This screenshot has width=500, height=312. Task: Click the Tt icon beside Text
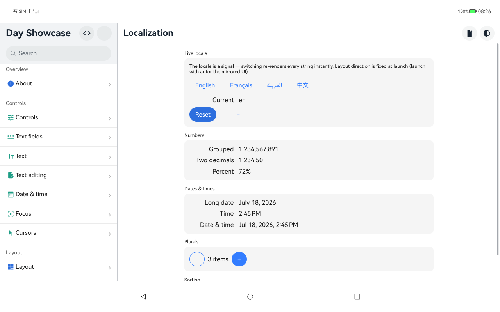coord(11,156)
